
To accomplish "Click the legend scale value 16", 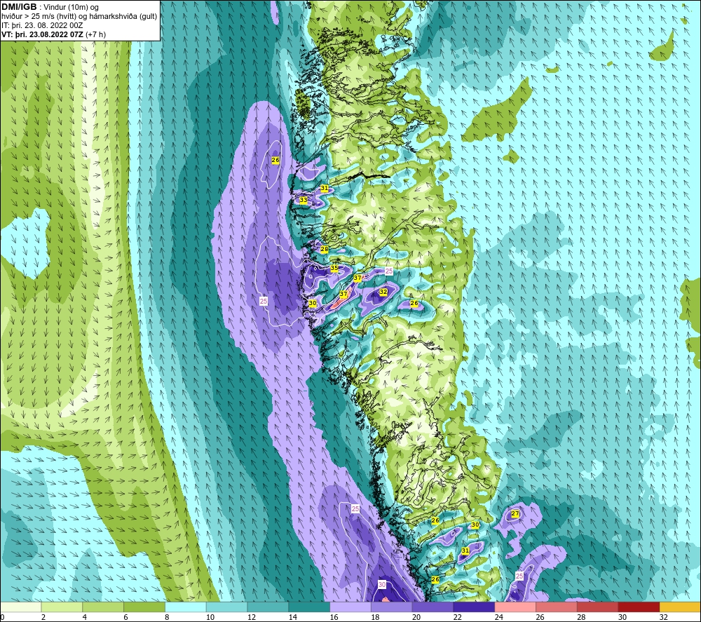I will pos(334,617).
